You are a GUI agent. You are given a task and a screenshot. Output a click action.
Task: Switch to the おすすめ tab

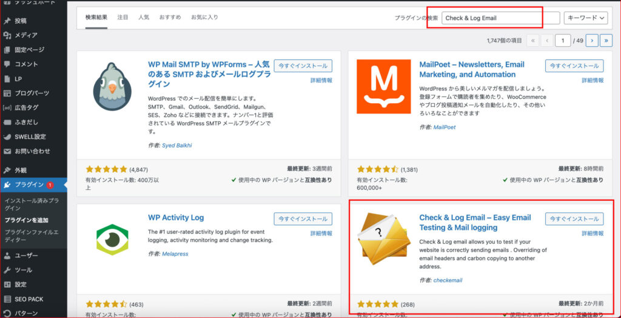pos(170,18)
